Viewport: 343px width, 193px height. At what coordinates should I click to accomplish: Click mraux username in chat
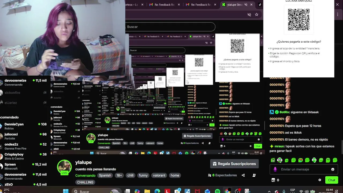[279, 146]
